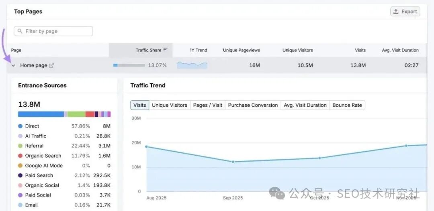
Task: Sort by Traffic Share column header
Action: 148,50
